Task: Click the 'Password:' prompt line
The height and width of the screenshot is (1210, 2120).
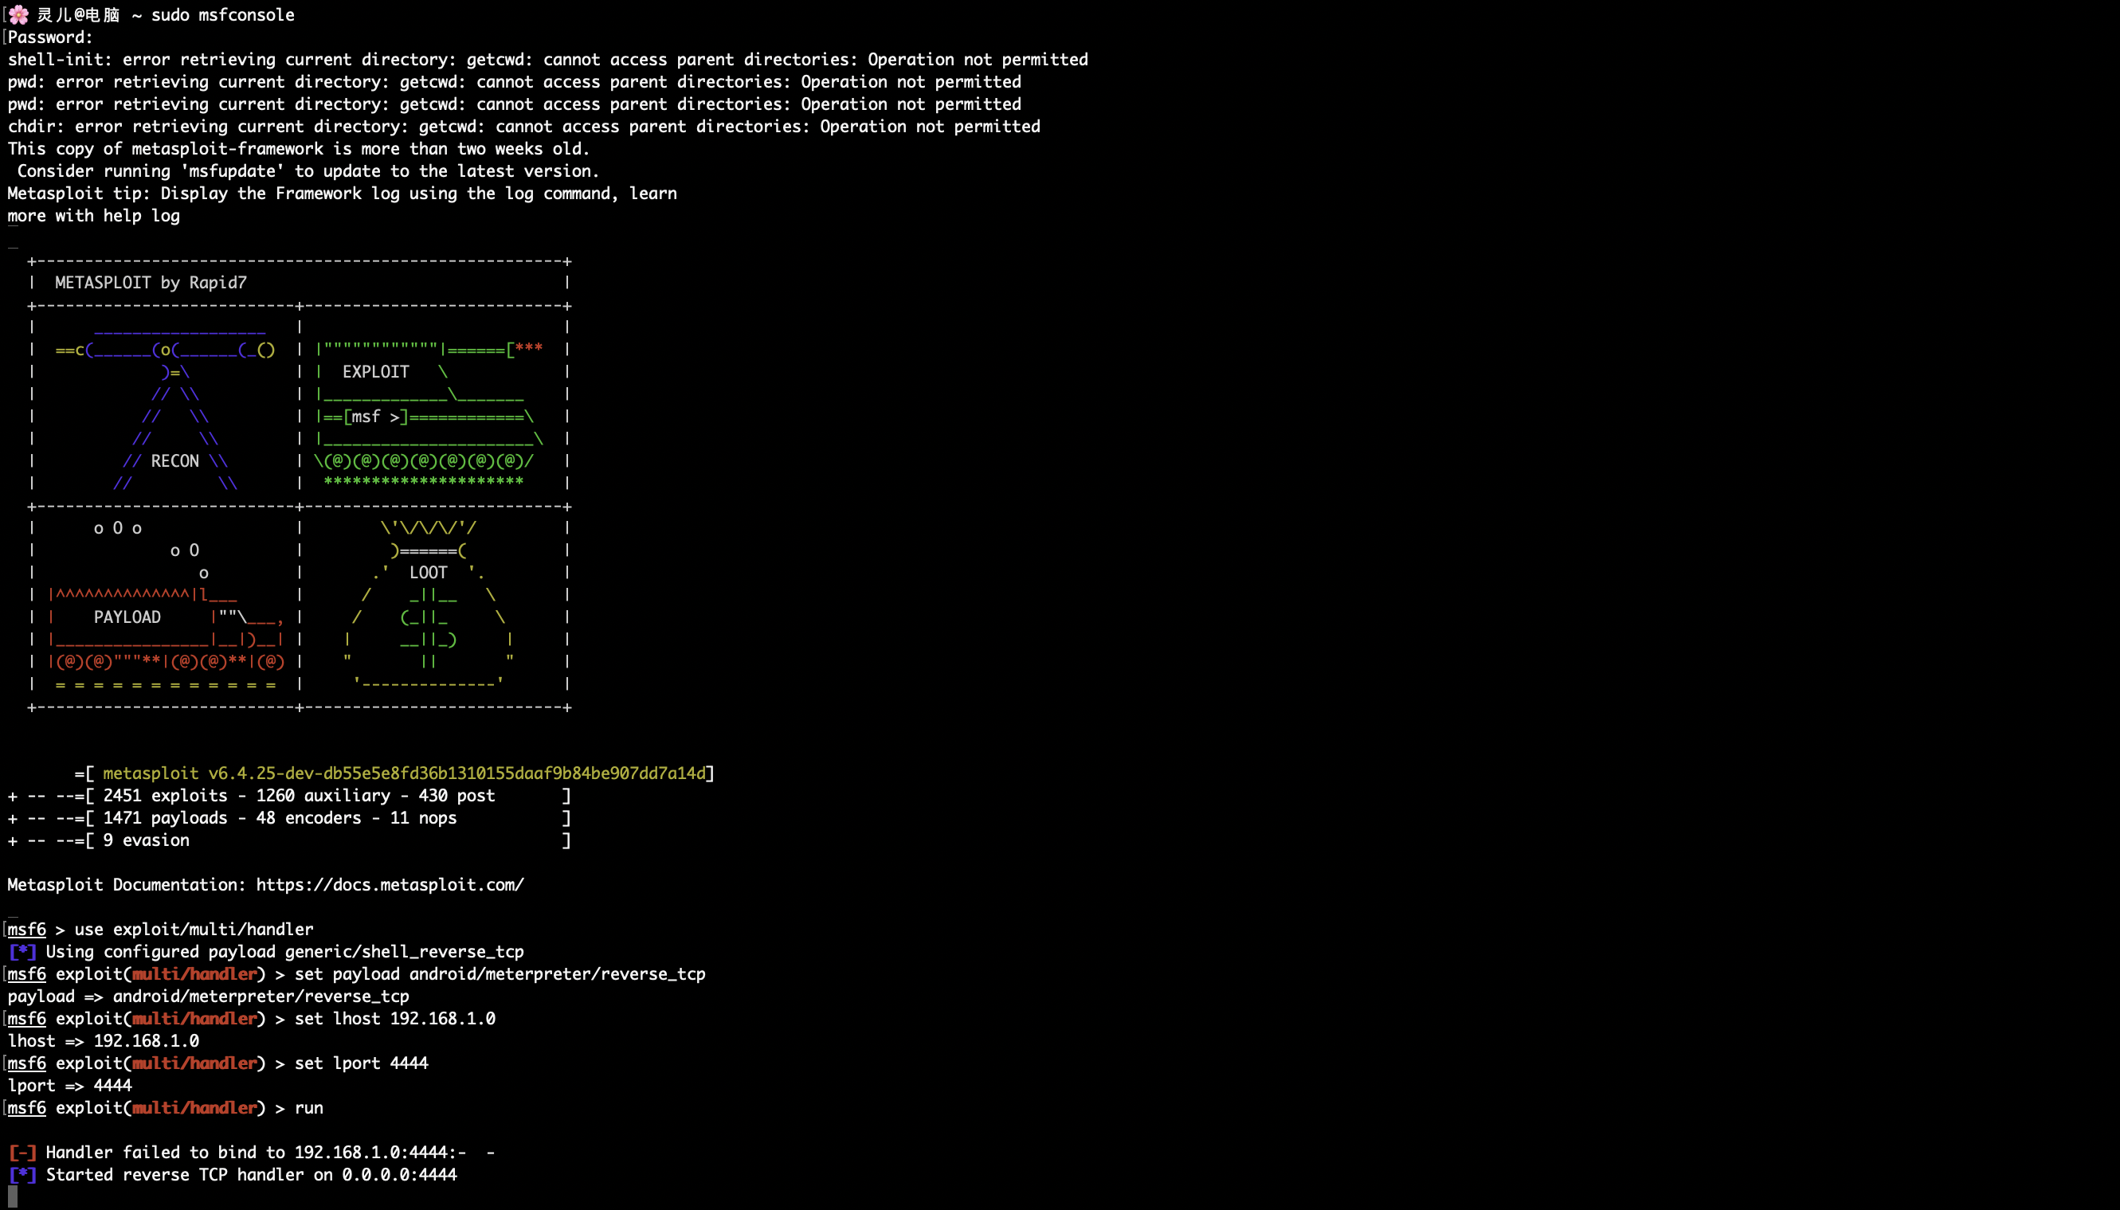Action: (x=50, y=37)
